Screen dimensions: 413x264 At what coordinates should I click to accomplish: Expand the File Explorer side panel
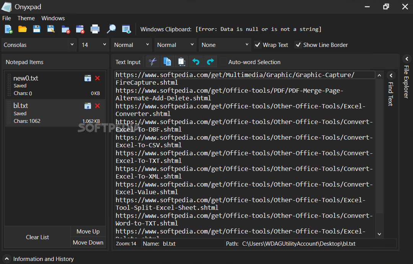coord(407,59)
